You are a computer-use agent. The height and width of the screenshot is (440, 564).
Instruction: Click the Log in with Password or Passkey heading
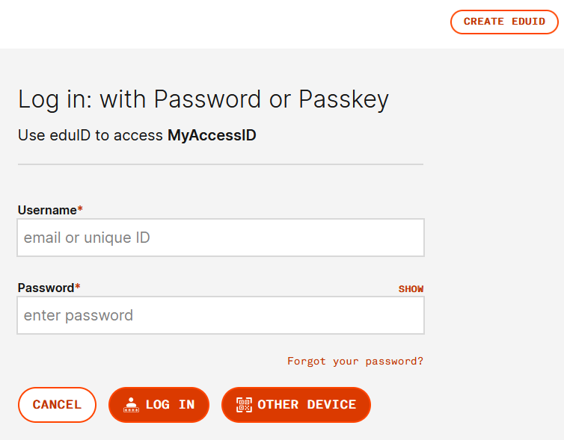point(203,99)
